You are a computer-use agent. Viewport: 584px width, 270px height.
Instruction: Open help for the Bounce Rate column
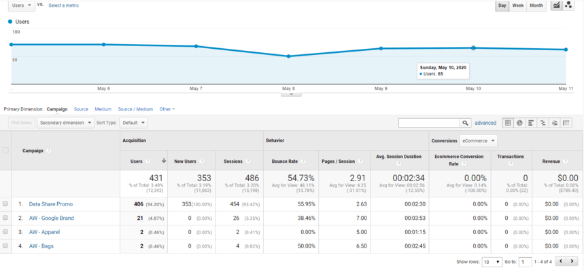pyautogui.click(x=303, y=161)
